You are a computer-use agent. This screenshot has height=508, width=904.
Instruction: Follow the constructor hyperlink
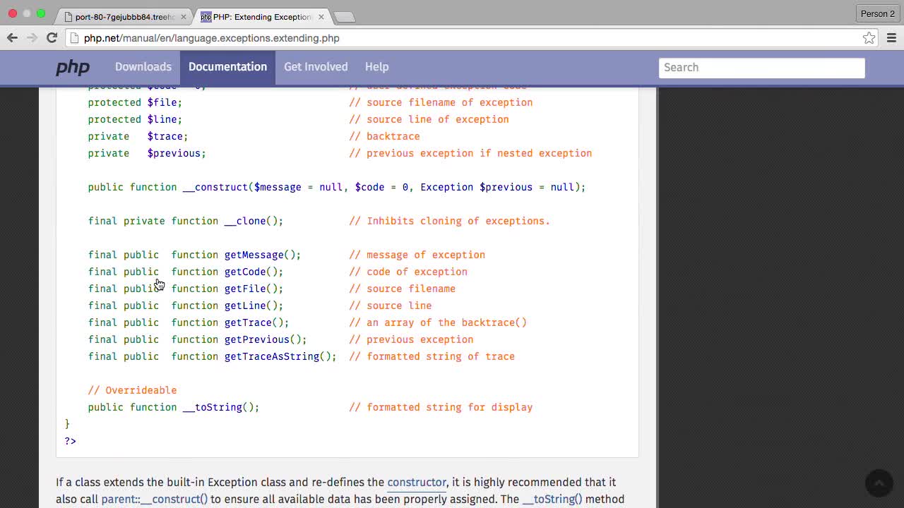416,483
